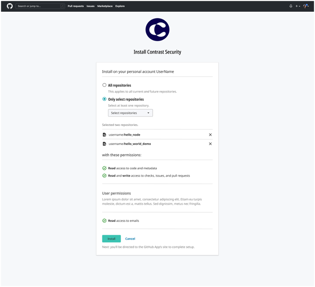Click the Install Contrast Security heading
Screen dimensions: 315x287
pyautogui.click(x=157, y=52)
